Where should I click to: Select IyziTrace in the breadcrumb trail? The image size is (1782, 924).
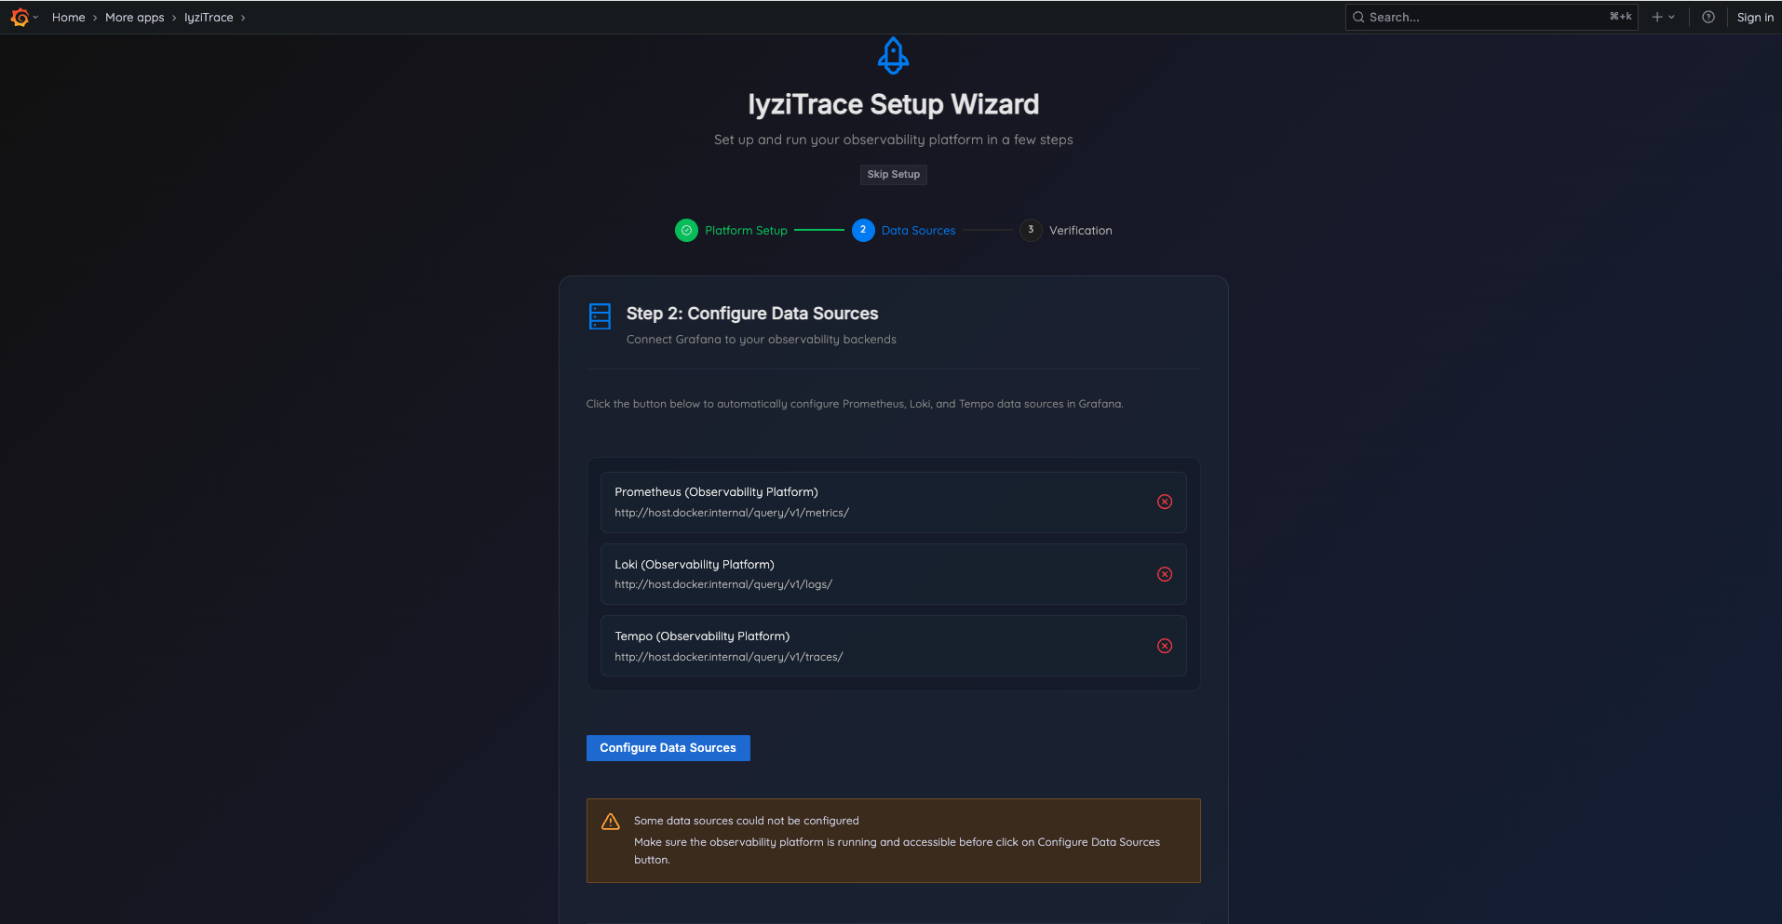point(207,17)
